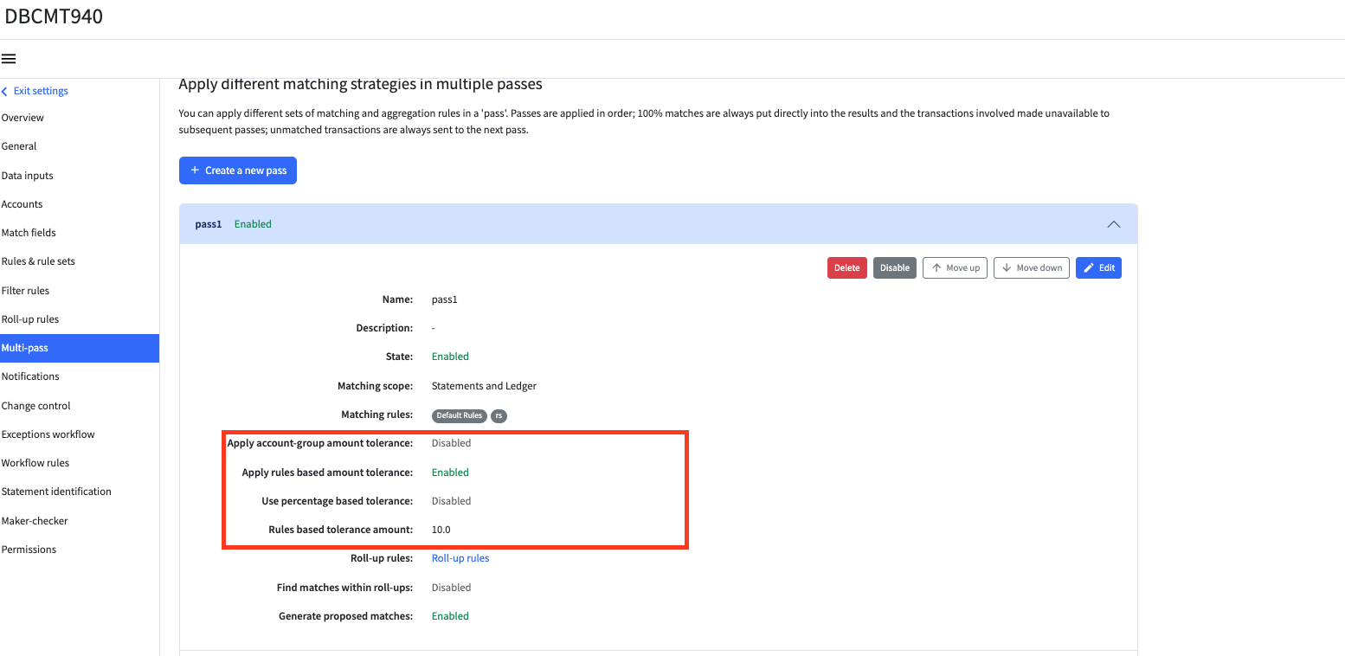The height and width of the screenshot is (656, 1345).
Task: Expand the Change control section
Action: pyautogui.click(x=36, y=405)
